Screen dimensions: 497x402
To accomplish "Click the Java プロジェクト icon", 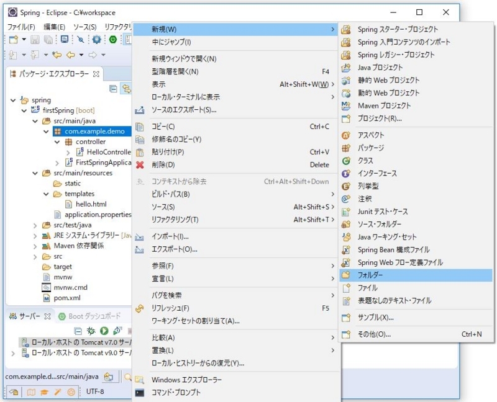I will point(346,68).
